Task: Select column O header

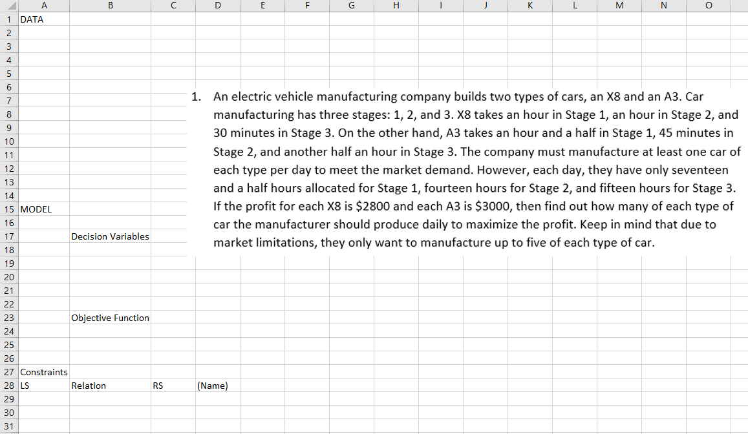Action: (x=708, y=6)
